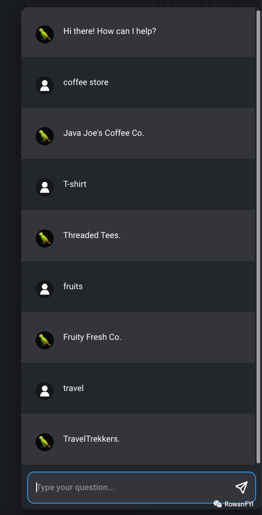Click the parrot avatar beside TravelTrekkers

(x=45, y=442)
